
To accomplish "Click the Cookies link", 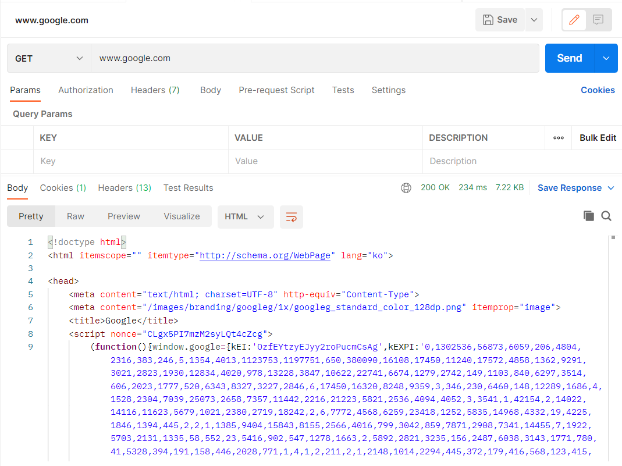I will [x=598, y=90].
